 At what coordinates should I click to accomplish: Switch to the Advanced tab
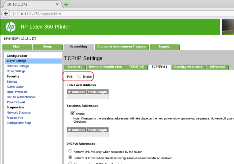point(217,67)
